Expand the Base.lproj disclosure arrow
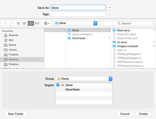 click(154, 30)
